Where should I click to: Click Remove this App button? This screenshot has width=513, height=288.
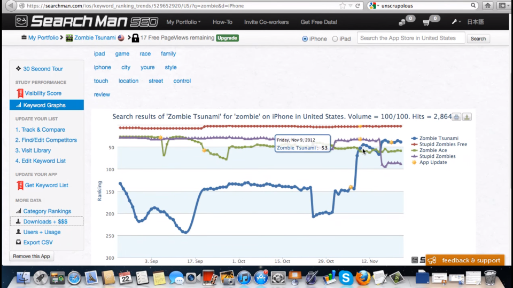[32, 257]
